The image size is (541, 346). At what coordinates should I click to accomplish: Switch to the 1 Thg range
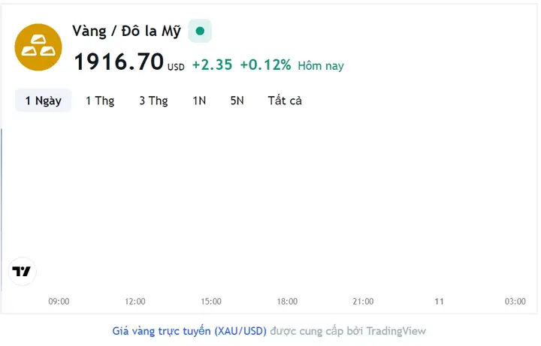[100, 101]
